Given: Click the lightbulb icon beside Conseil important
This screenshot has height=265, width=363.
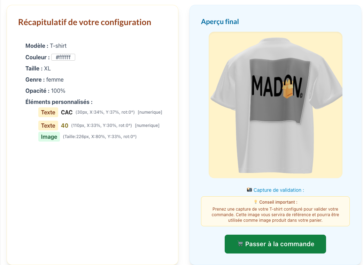Looking at the screenshot, I should 255,202.
